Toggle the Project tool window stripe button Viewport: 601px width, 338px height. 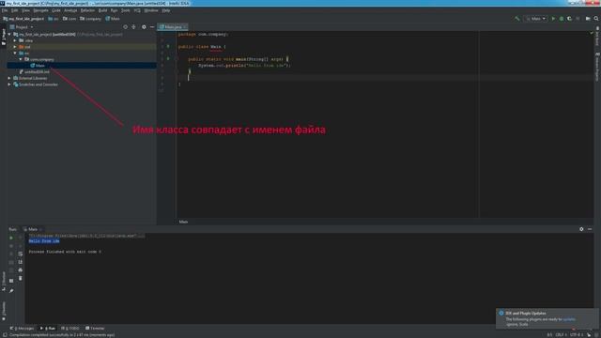coord(4,37)
